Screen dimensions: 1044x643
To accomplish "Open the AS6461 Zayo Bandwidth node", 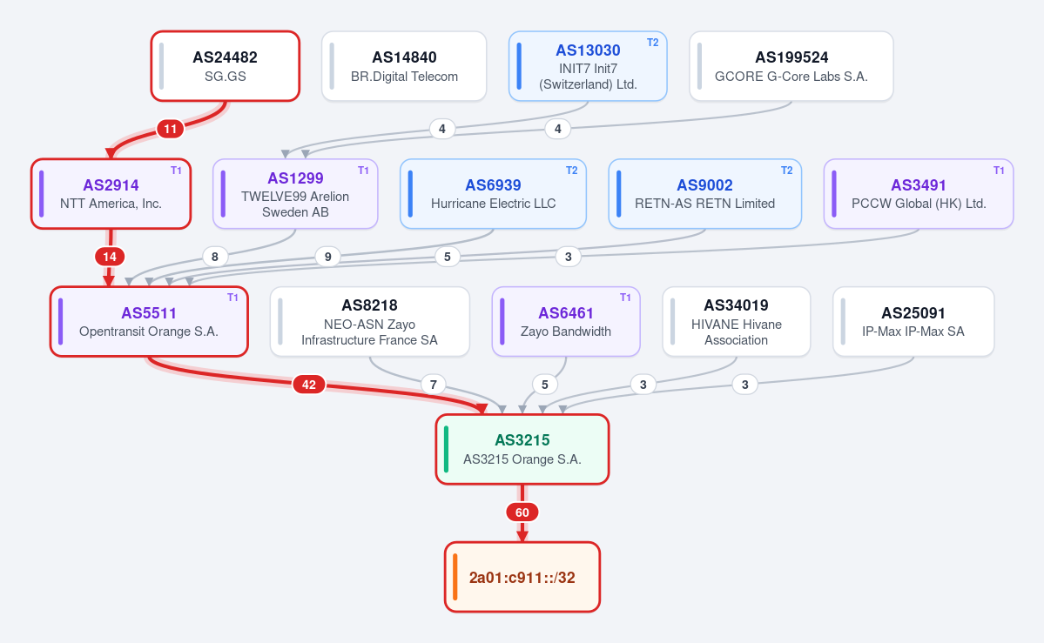I will 566,322.
